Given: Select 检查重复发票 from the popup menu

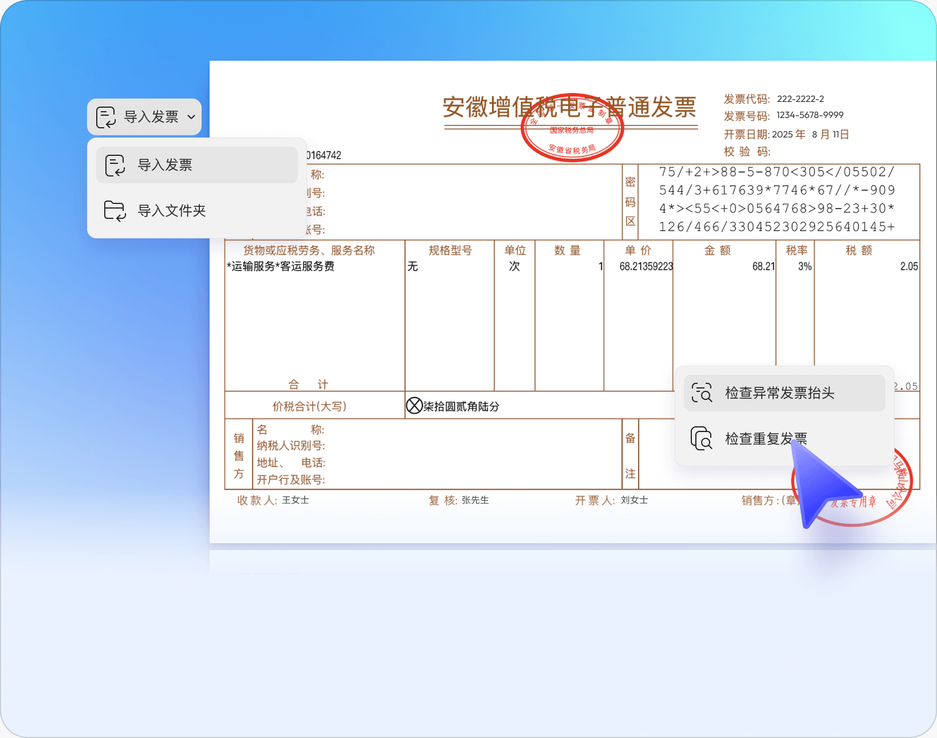Looking at the screenshot, I should [x=765, y=438].
